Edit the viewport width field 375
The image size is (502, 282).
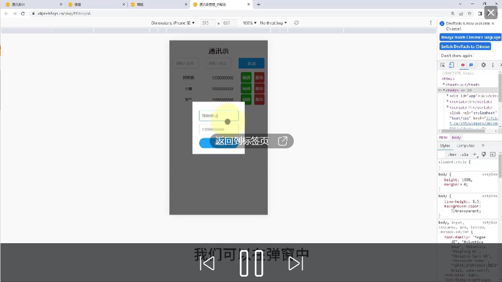point(208,23)
